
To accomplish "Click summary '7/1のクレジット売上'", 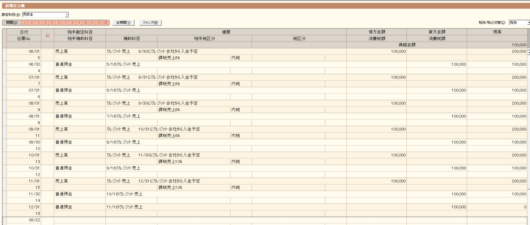I will (x=124, y=116).
